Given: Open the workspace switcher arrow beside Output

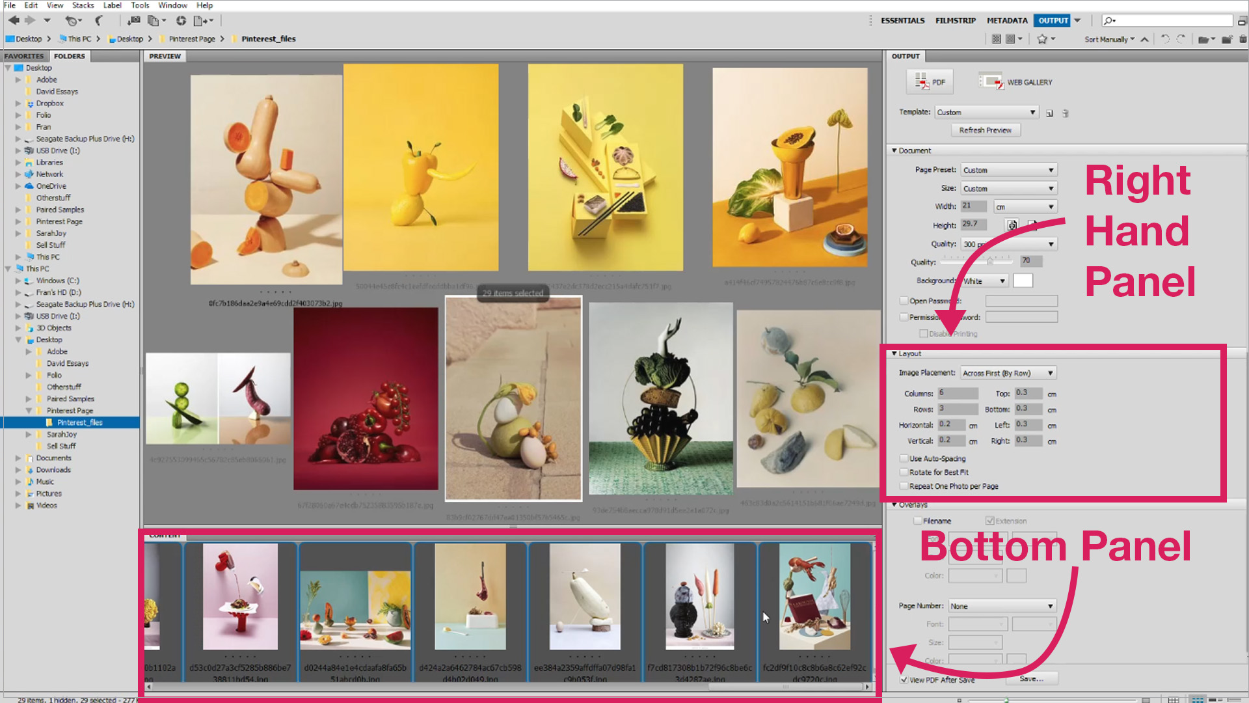Looking at the screenshot, I should click(x=1077, y=21).
